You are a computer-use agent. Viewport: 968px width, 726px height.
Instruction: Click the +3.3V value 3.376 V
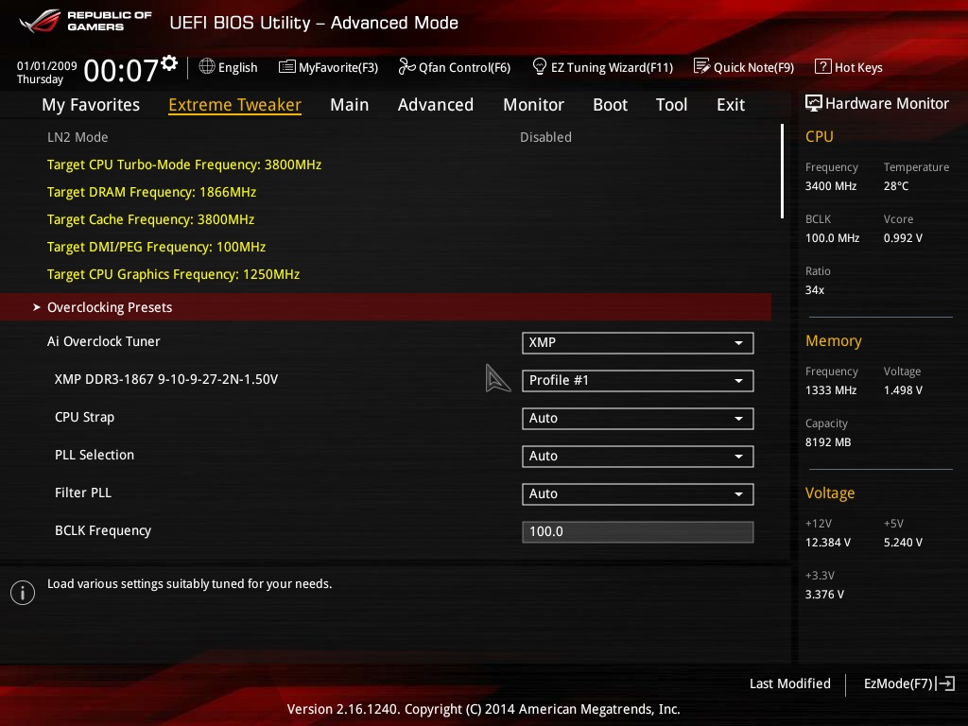pyautogui.click(x=824, y=595)
